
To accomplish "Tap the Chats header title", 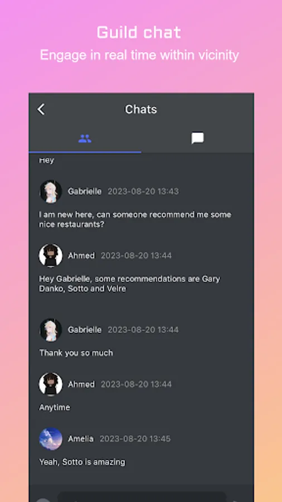I will click(140, 109).
